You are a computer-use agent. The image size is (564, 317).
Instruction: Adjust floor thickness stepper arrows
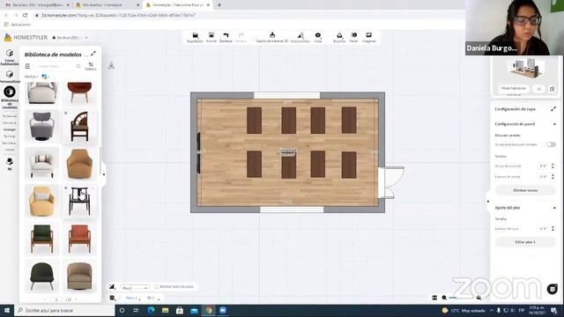coord(553,228)
